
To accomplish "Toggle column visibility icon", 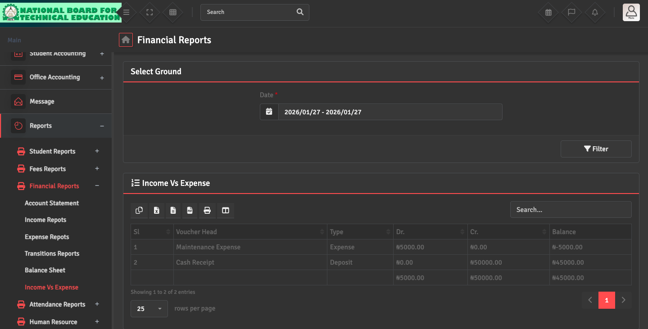I will pyautogui.click(x=226, y=210).
